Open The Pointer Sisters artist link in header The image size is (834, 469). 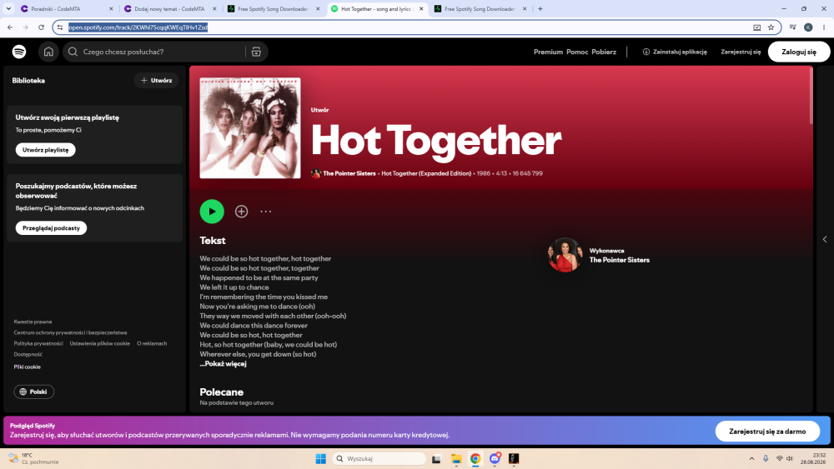point(349,173)
